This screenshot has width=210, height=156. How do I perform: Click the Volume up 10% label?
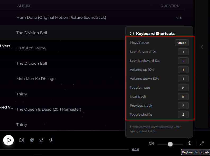tap(142, 70)
